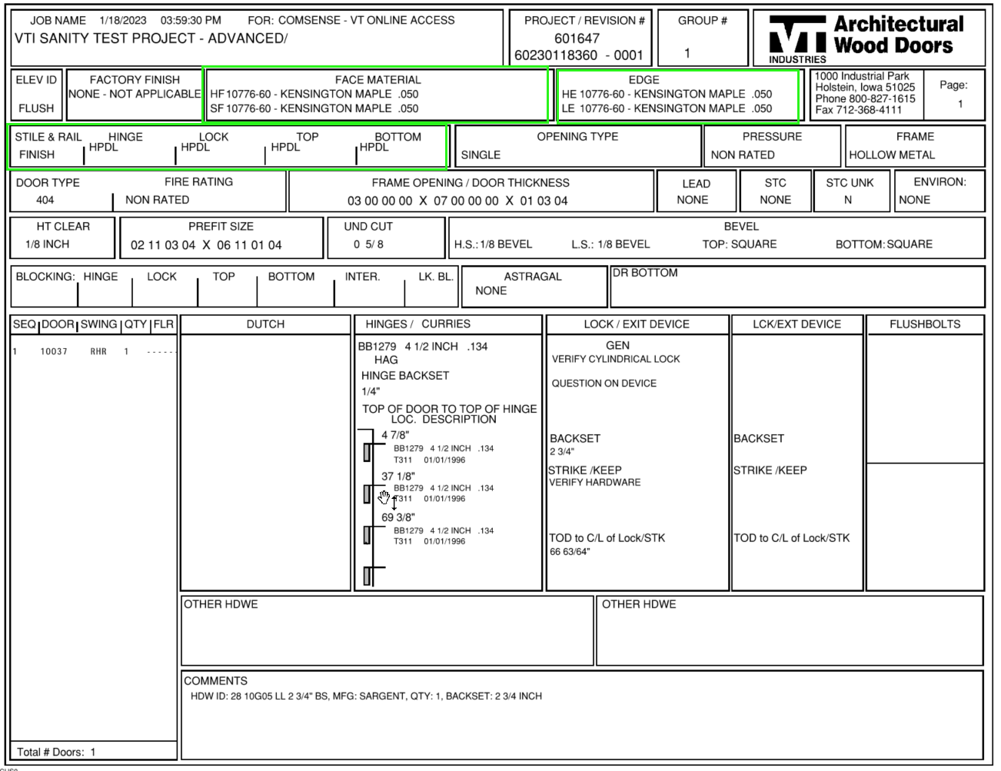Expand the OPENING TYPE SINGLE field
1001x771 pixels.
coord(578,146)
